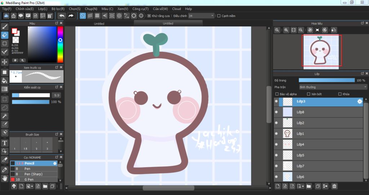This screenshot has height=195, width=369.
Task: Open the Chỉnh sửa(E) menu
Action: [x=25, y=9]
